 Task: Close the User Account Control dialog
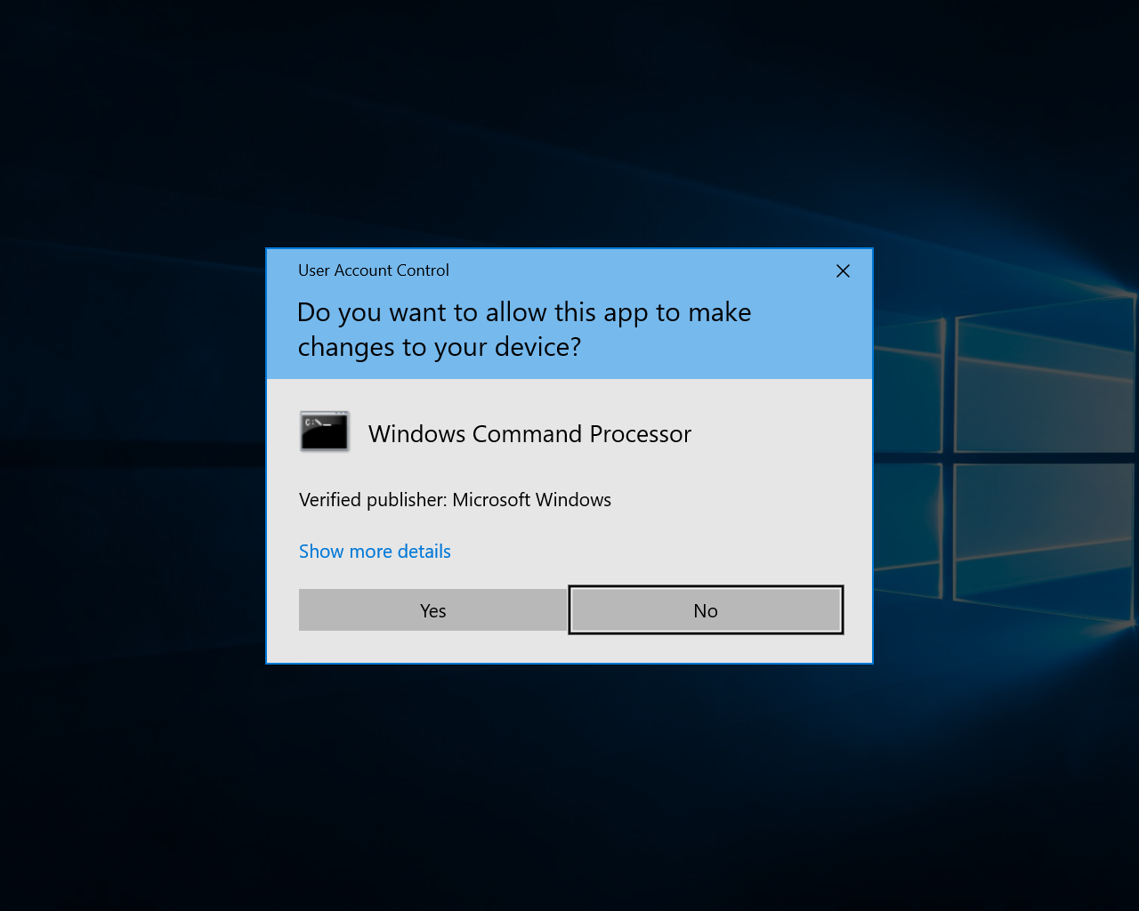point(843,270)
